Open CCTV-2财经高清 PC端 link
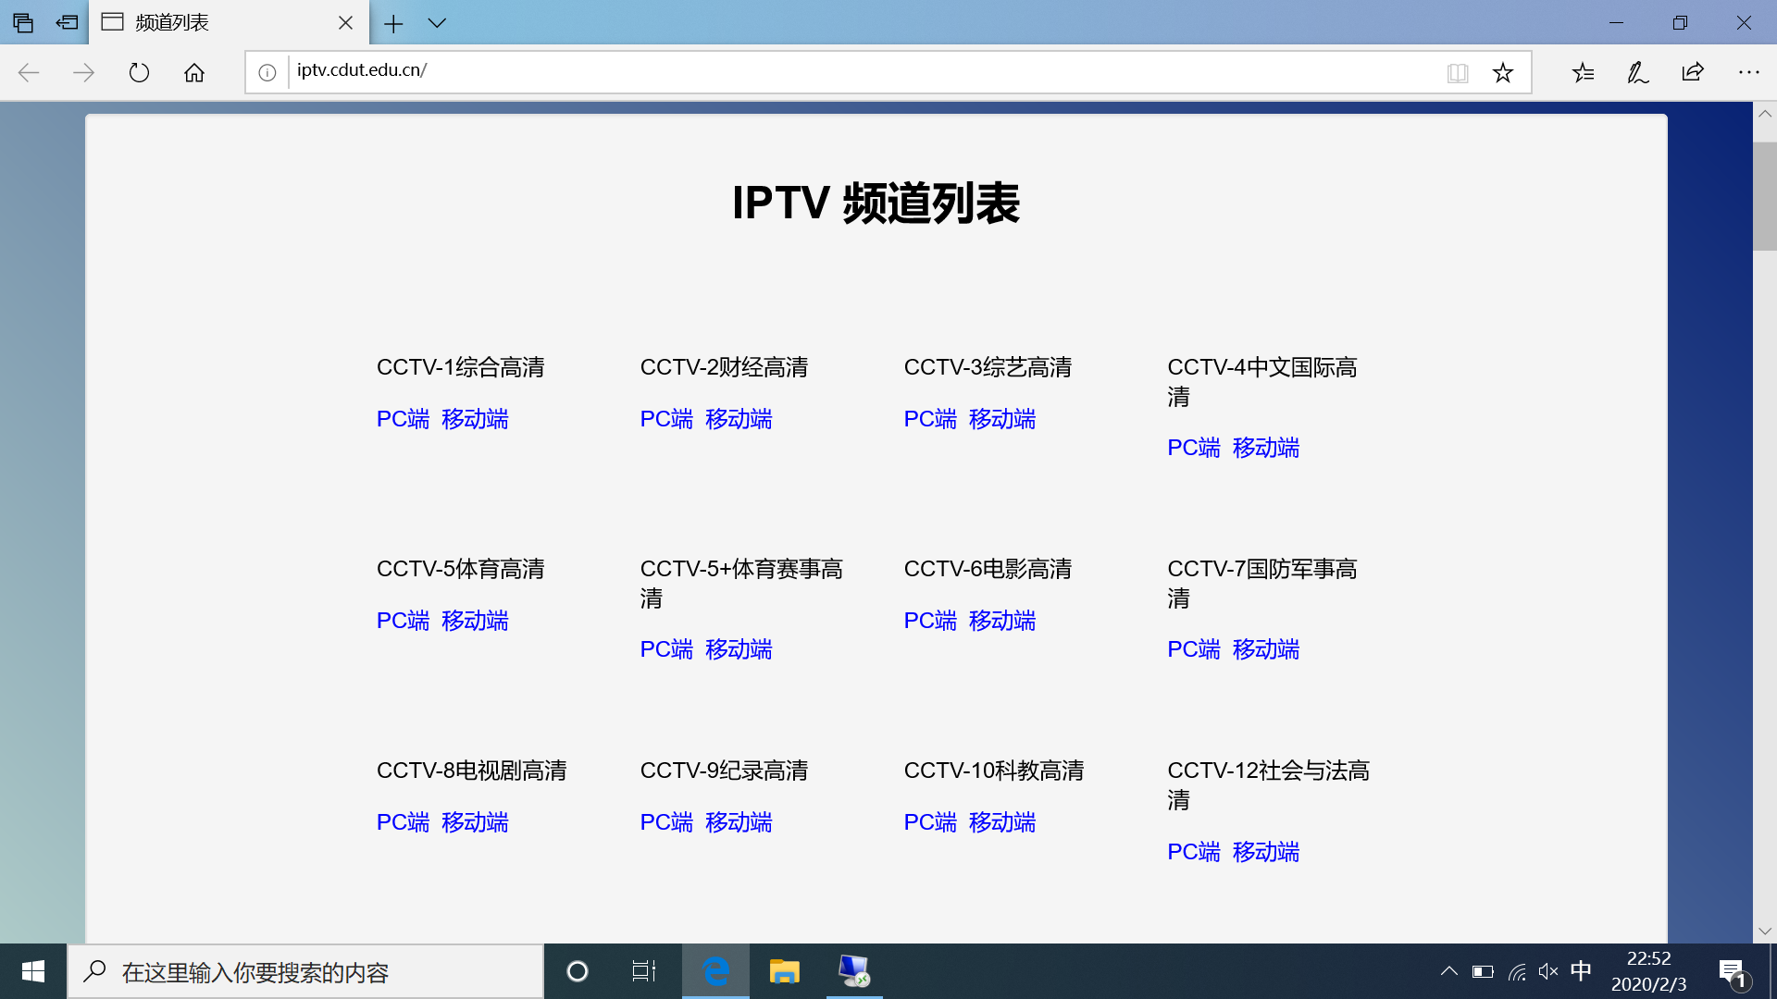 pos(666,419)
